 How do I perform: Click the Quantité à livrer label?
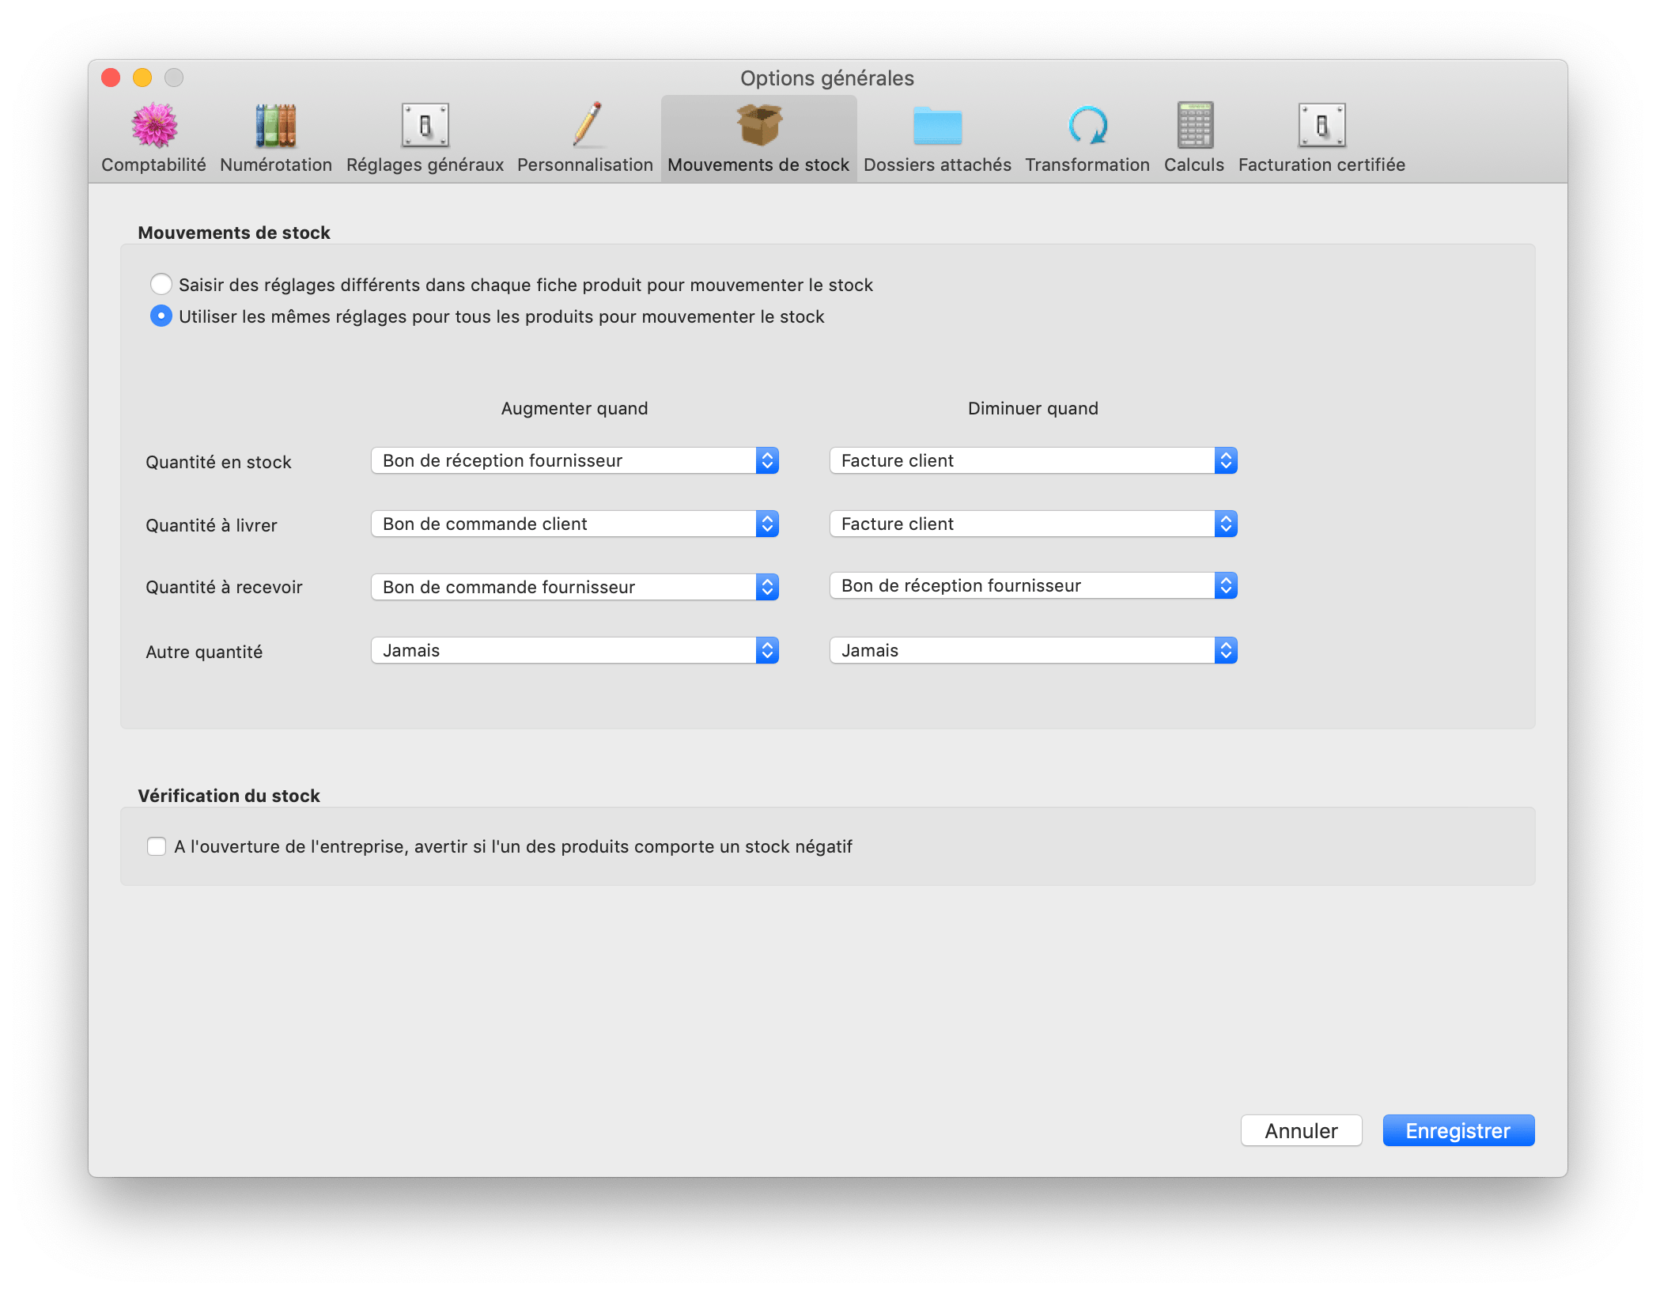[211, 525]
